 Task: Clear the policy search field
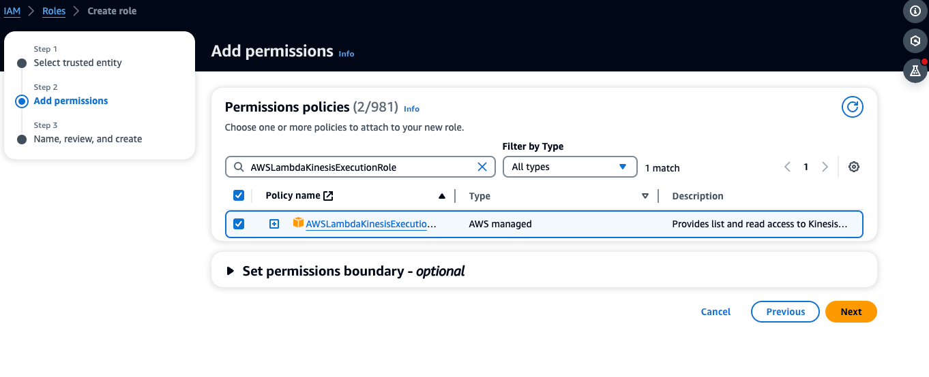(482, 167)
